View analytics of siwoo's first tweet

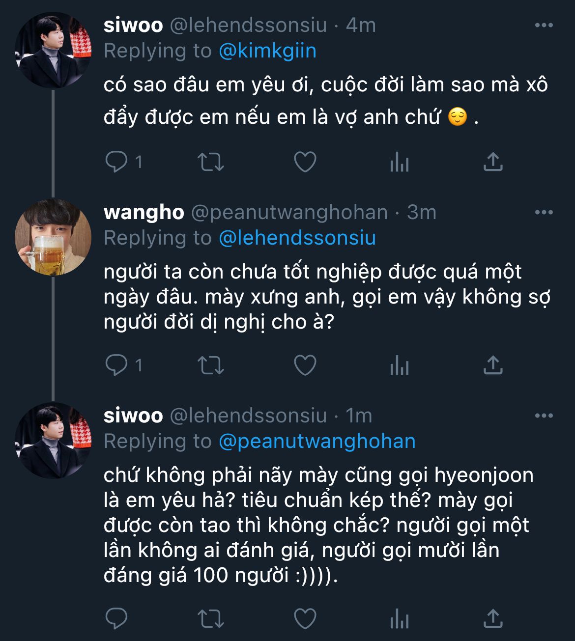(399, 162)
